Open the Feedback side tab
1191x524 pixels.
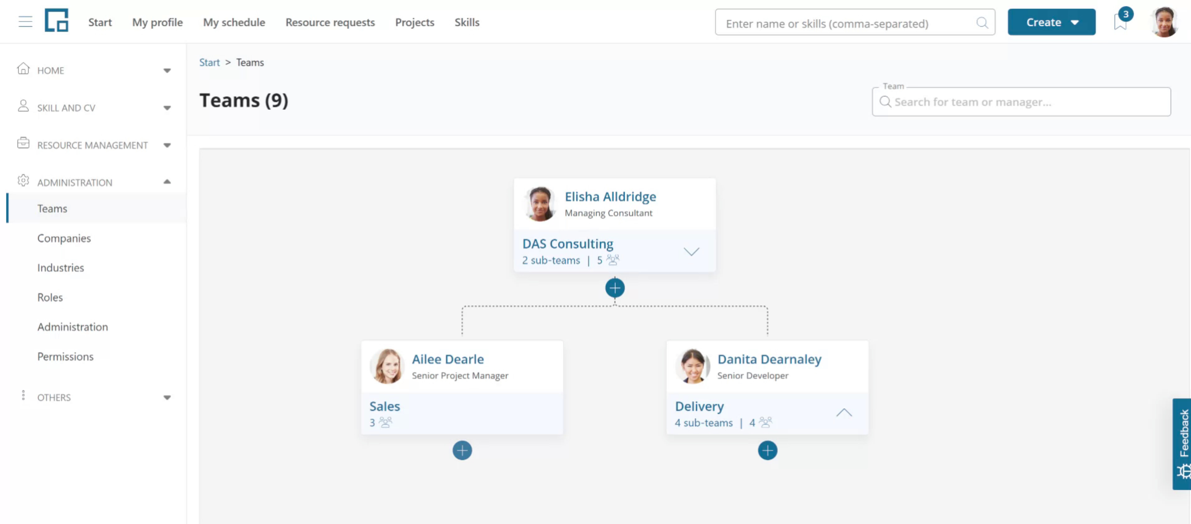tap(1183, 444)
